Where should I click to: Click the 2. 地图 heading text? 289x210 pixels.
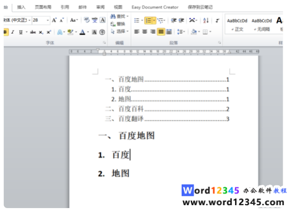coord(114,173)
